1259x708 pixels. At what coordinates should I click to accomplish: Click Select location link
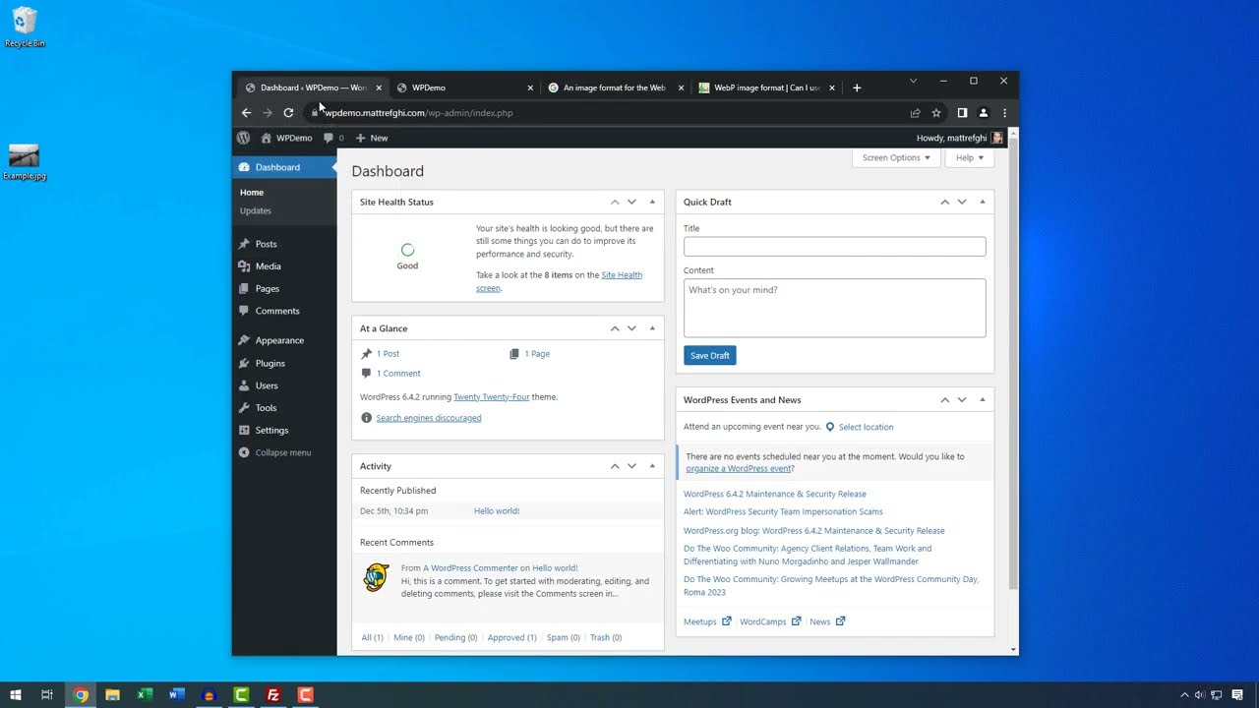point(866,427)
